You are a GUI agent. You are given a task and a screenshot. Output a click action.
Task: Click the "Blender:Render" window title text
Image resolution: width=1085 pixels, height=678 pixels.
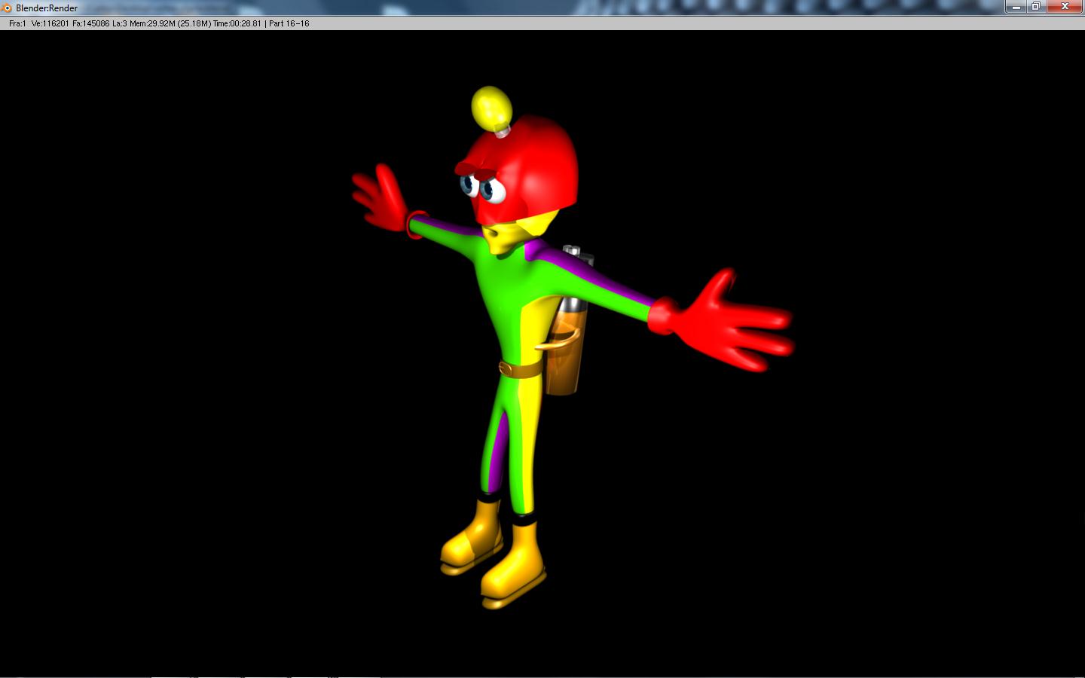(47, 8)
